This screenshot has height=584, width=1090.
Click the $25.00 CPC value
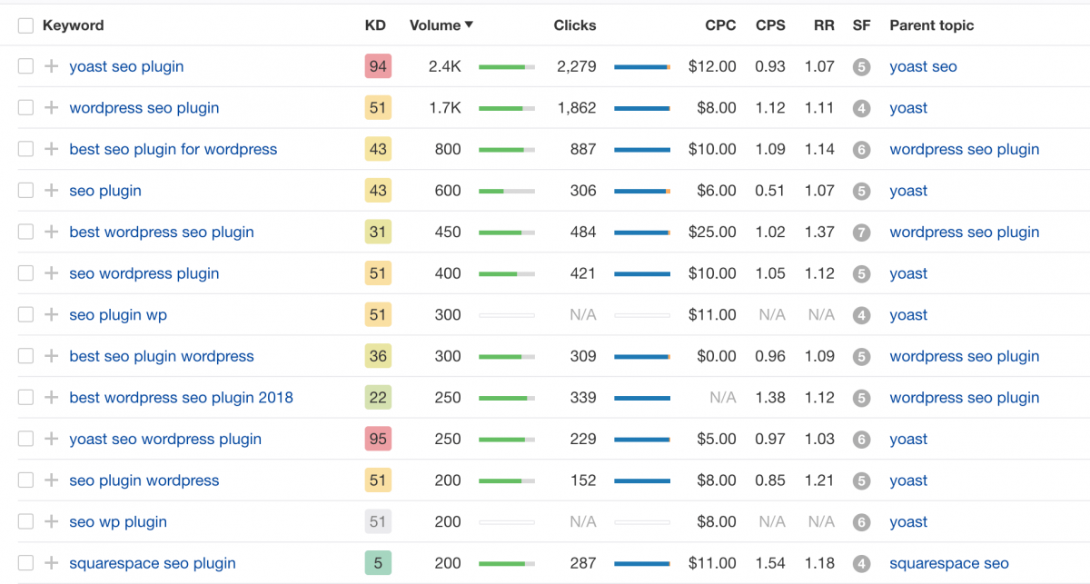712,232
